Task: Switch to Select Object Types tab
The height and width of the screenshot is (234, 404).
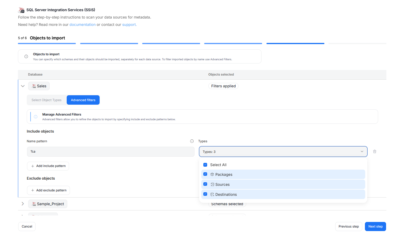Action: (46, 100)
